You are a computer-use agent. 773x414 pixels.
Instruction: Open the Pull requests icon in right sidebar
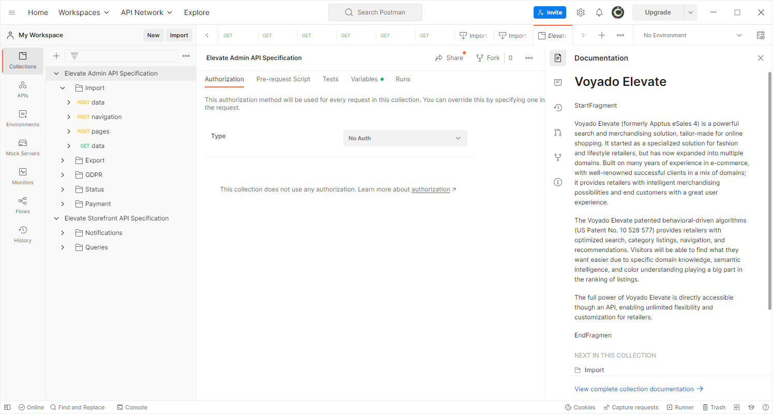pyautogui.click(x=558, y=132)
